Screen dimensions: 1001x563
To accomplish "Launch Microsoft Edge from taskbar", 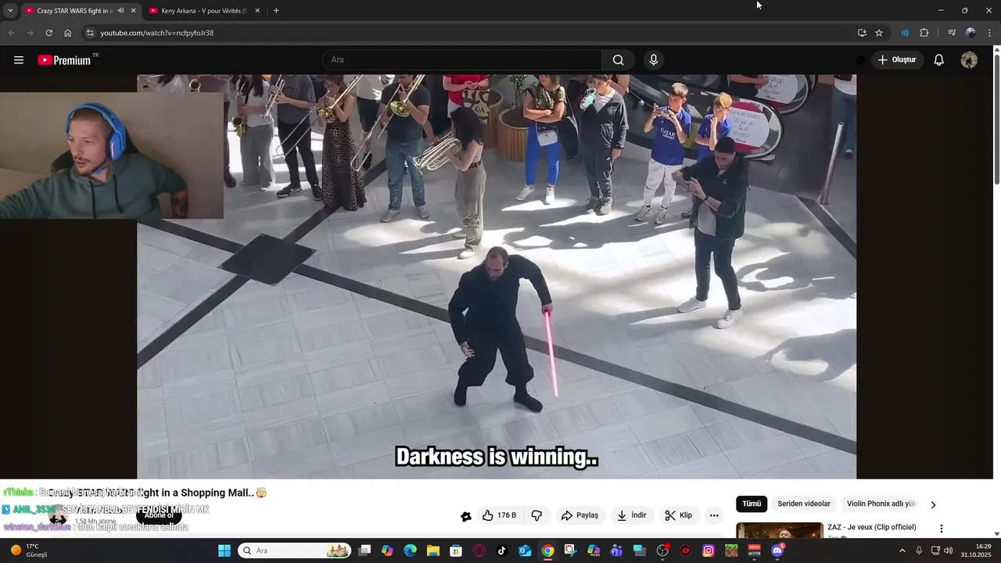I will tap(411, 550).
